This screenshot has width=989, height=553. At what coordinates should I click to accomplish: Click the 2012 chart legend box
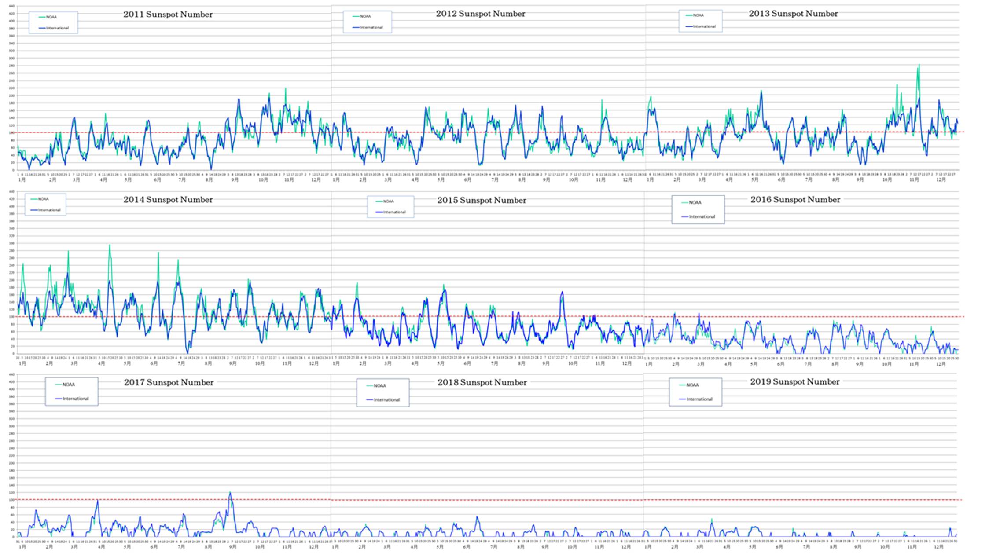click(x=367, y=22)
